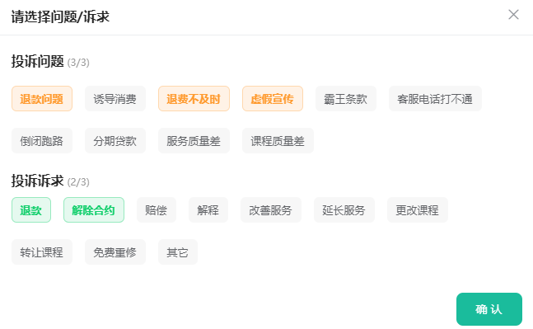
Task: Unselect the 解除合约 demand tag
Action: click(94, 210)
